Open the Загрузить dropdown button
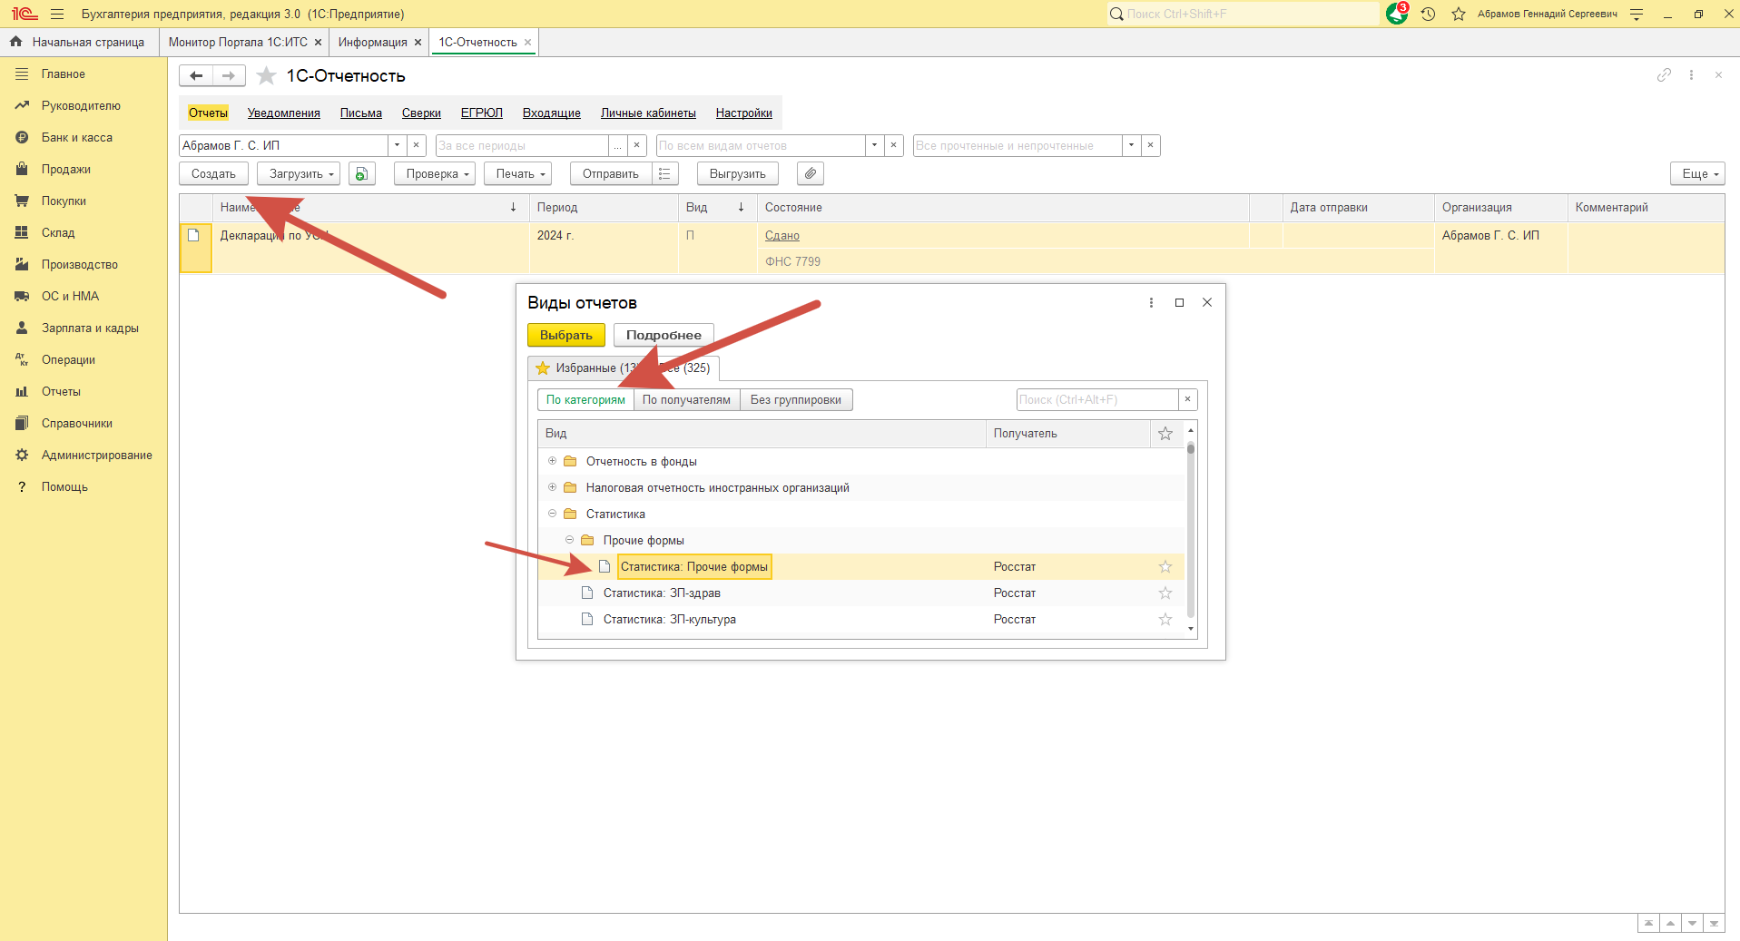 (x=298, y=173)
